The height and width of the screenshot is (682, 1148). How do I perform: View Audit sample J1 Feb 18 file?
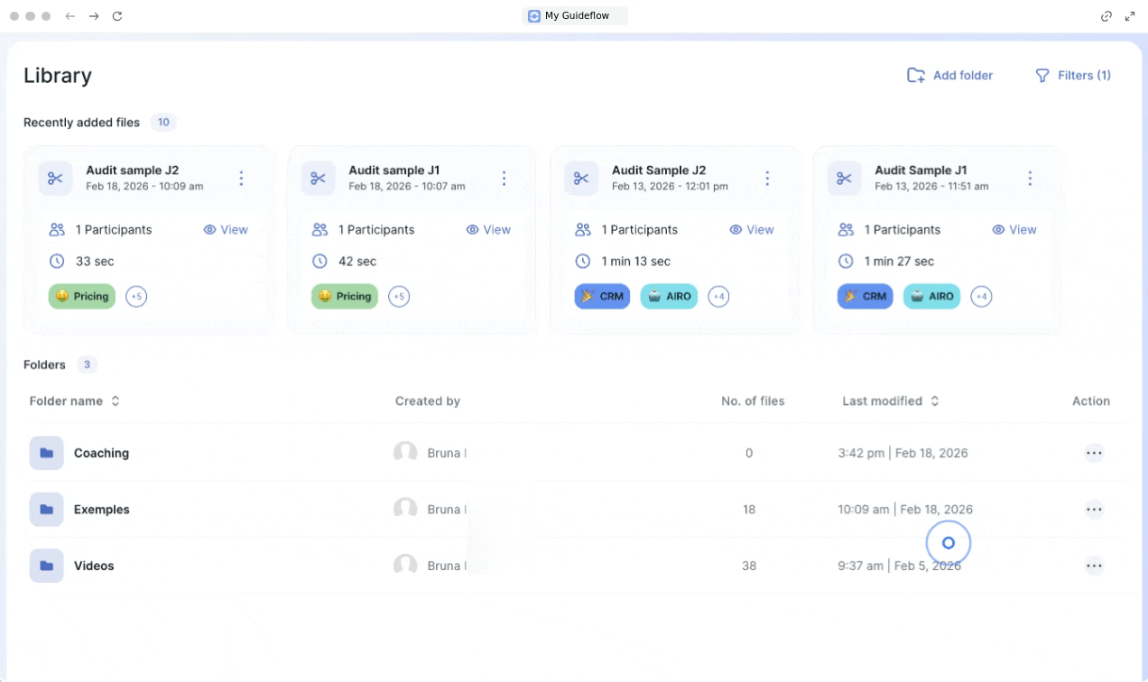click(488, 230)
